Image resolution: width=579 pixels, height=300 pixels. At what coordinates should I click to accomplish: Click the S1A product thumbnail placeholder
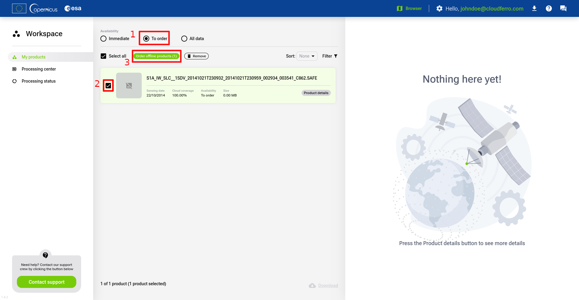(129, 86)
